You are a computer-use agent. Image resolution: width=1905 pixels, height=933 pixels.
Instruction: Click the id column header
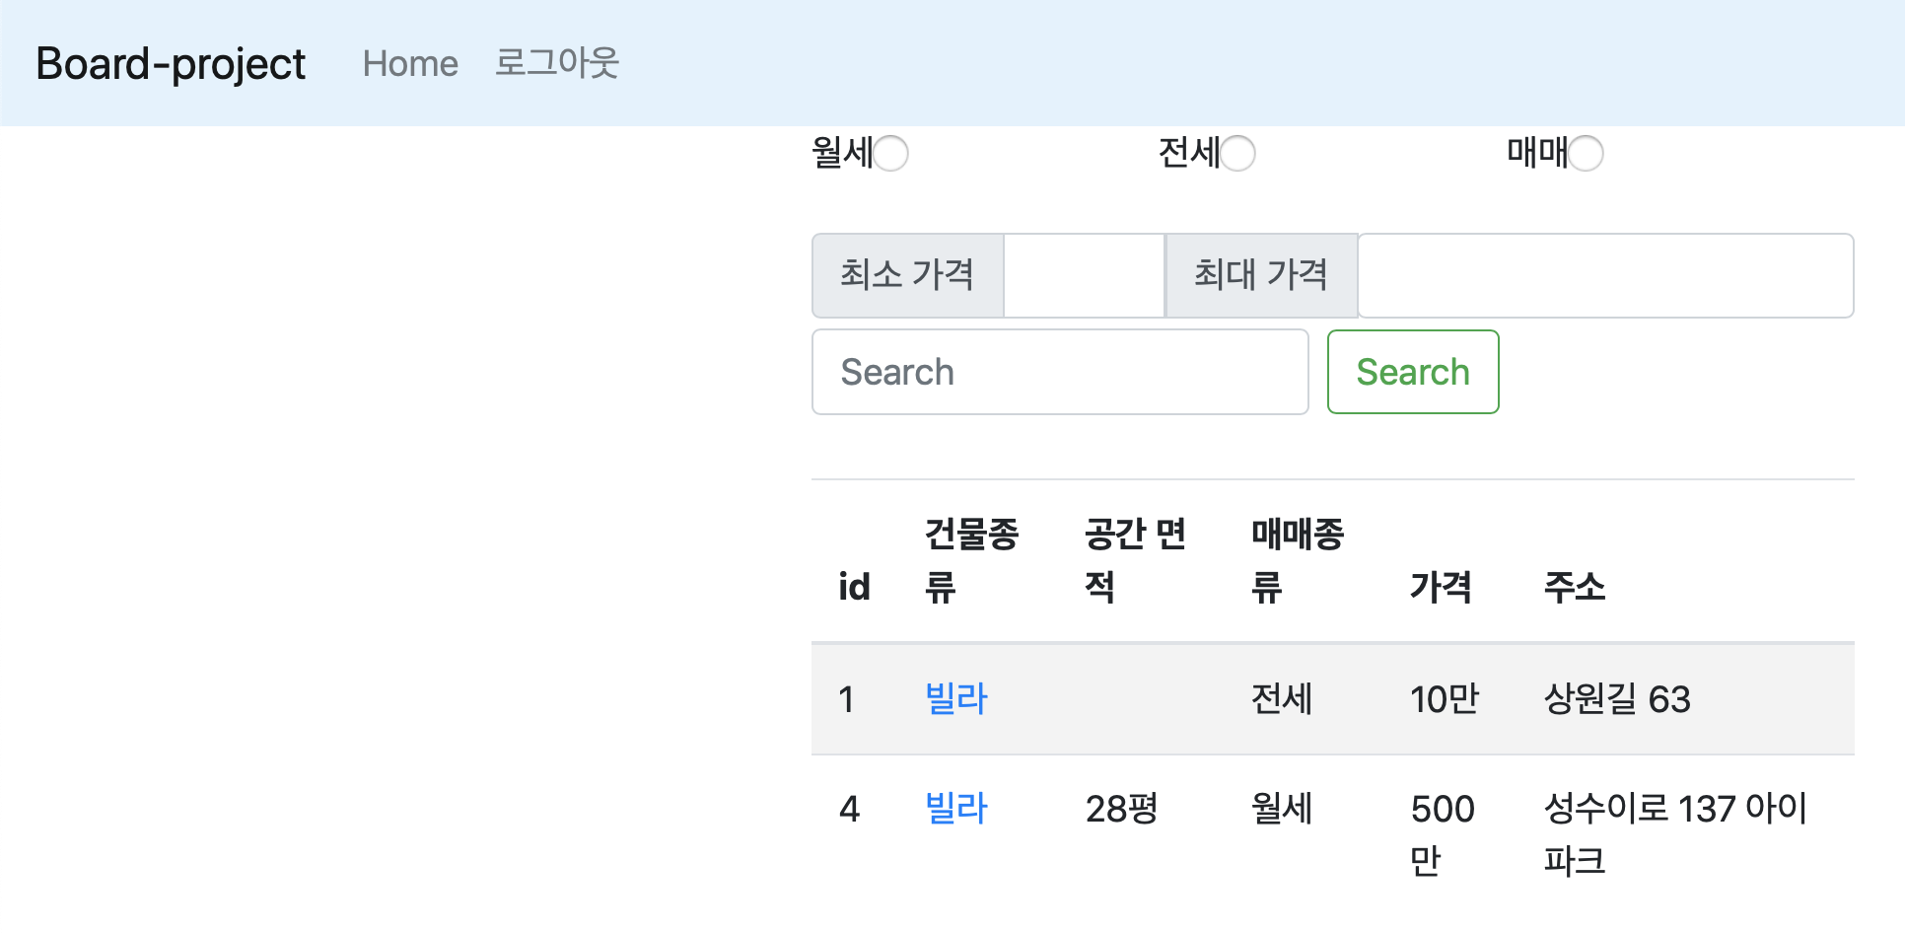[854, 587]
